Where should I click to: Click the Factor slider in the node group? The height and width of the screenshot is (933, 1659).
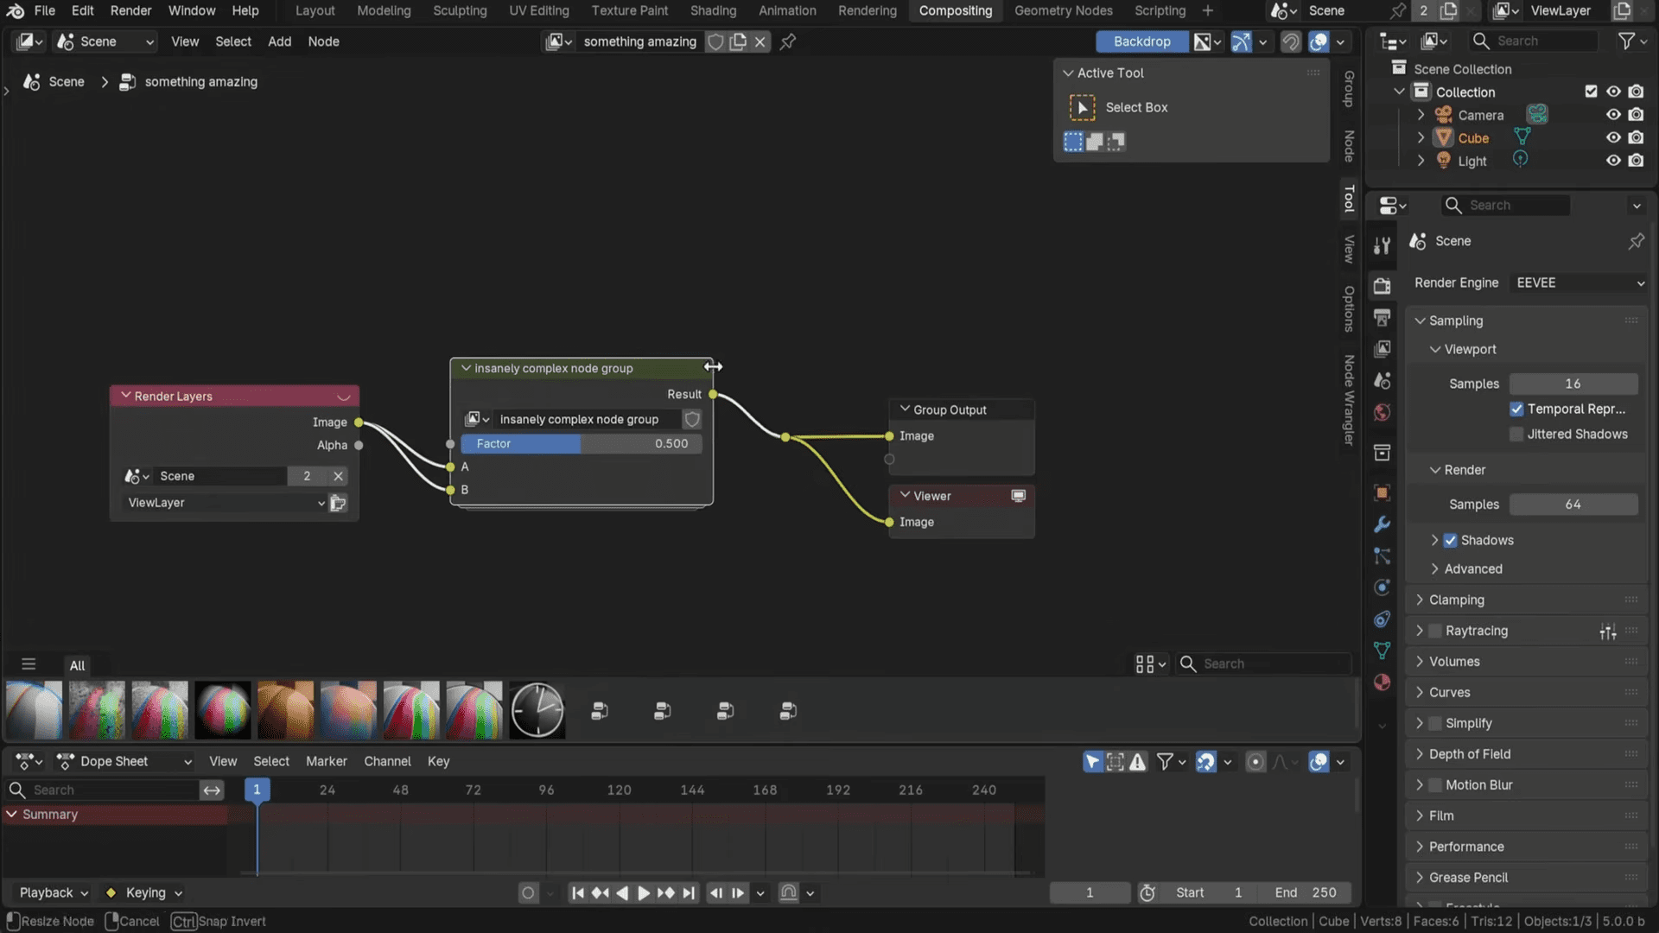581,443
